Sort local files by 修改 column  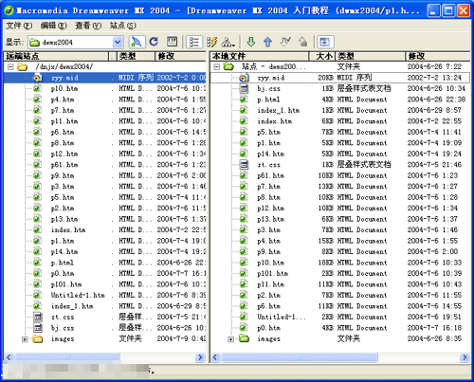(438, 56)
